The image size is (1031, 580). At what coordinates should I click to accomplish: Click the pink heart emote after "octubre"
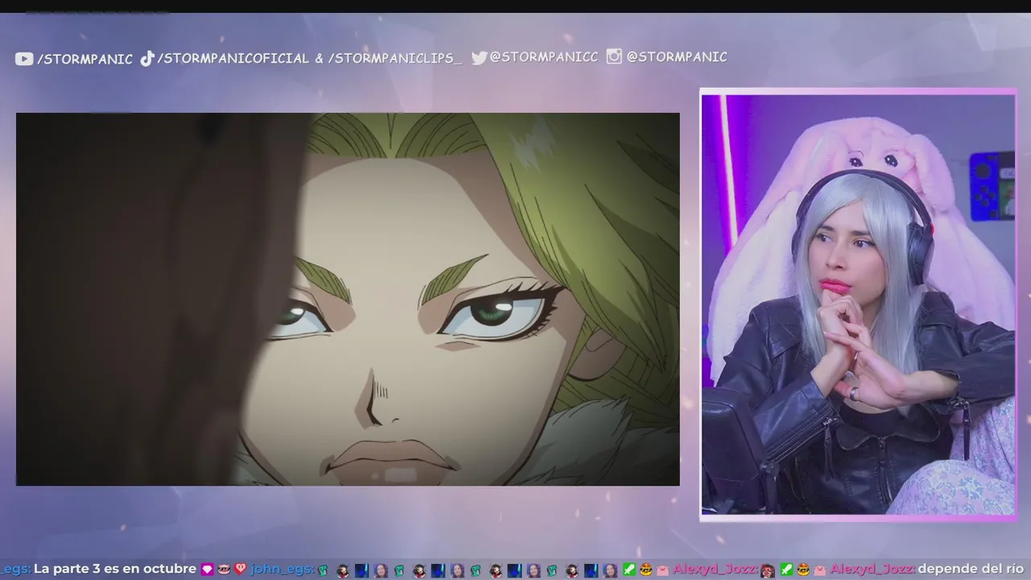[207, 570]
